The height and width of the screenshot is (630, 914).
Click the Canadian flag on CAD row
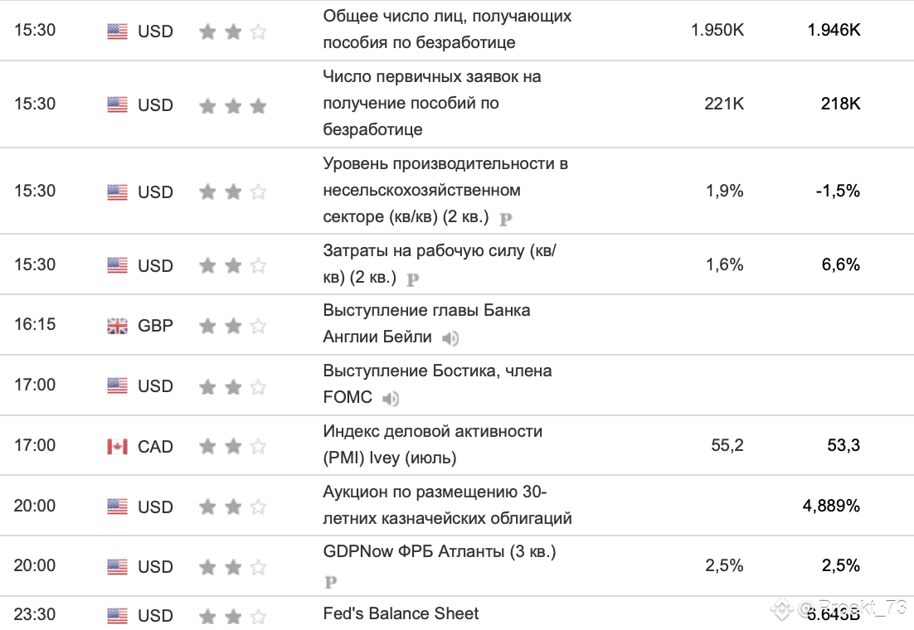117,447
